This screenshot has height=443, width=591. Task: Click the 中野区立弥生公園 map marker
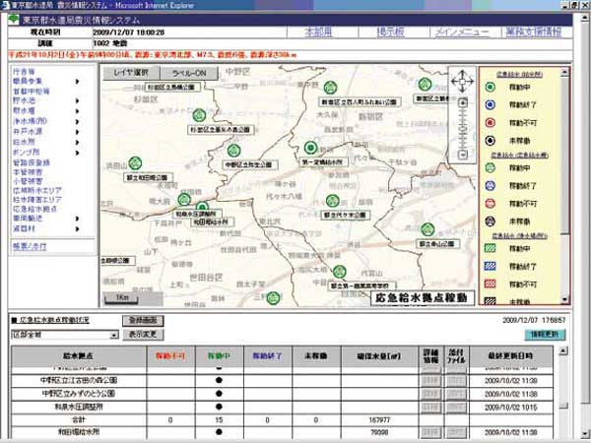tap(233, 152)
